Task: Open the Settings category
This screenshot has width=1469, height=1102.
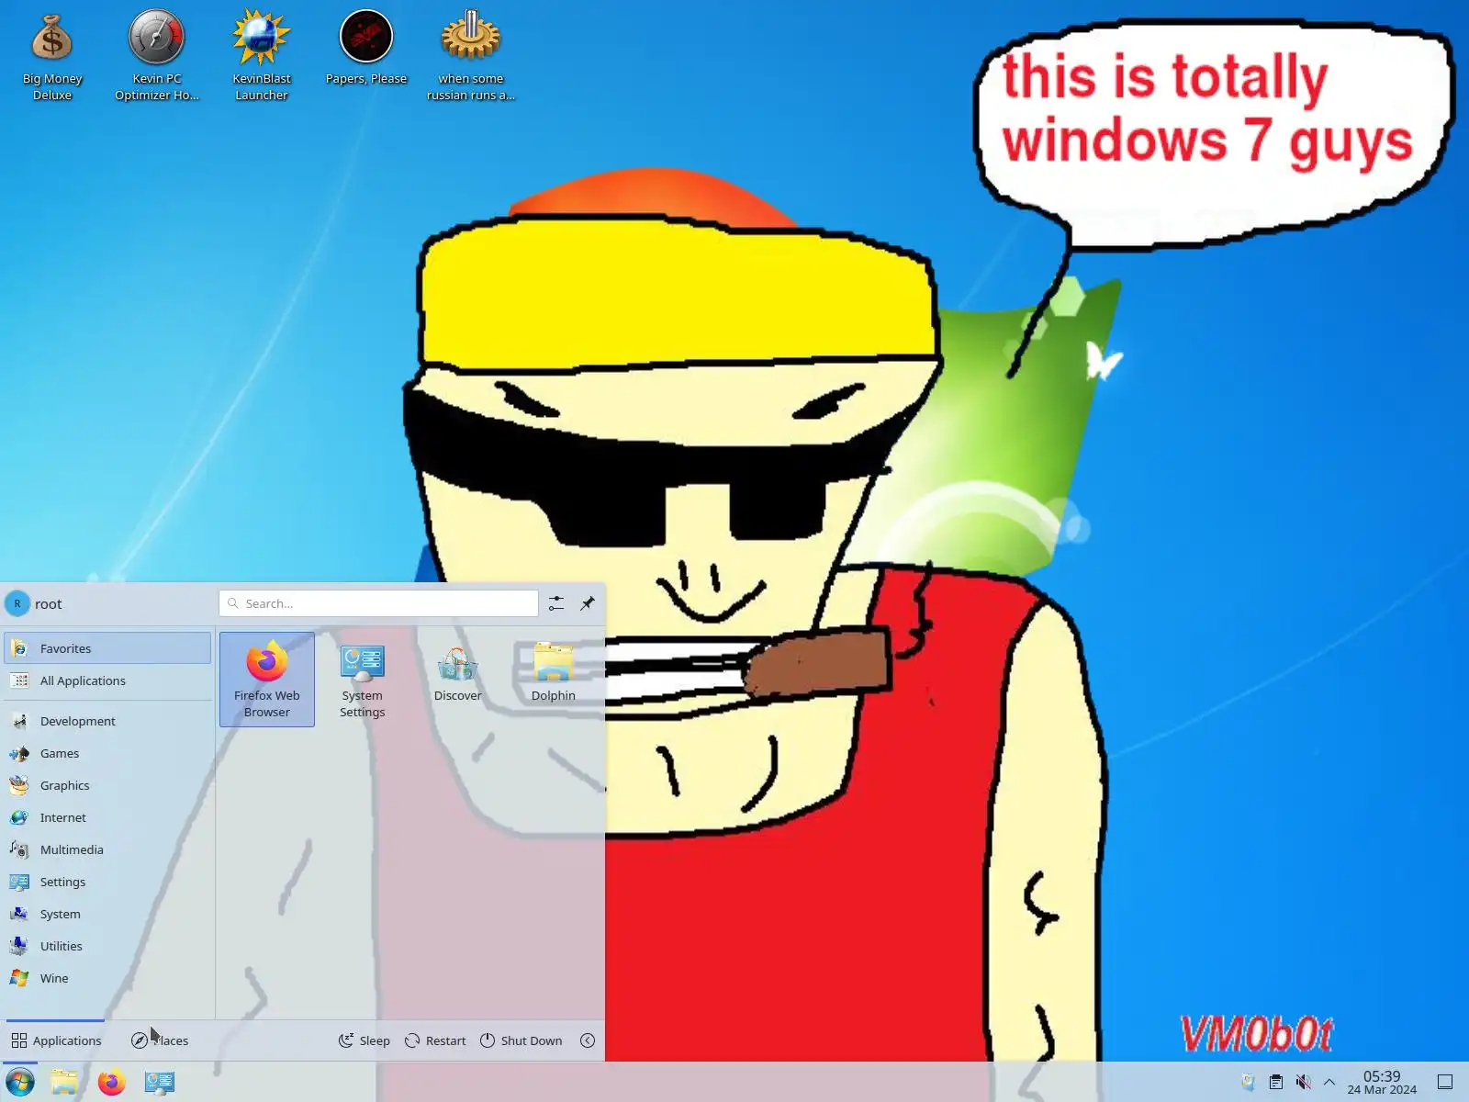Action: click(107, 882)
